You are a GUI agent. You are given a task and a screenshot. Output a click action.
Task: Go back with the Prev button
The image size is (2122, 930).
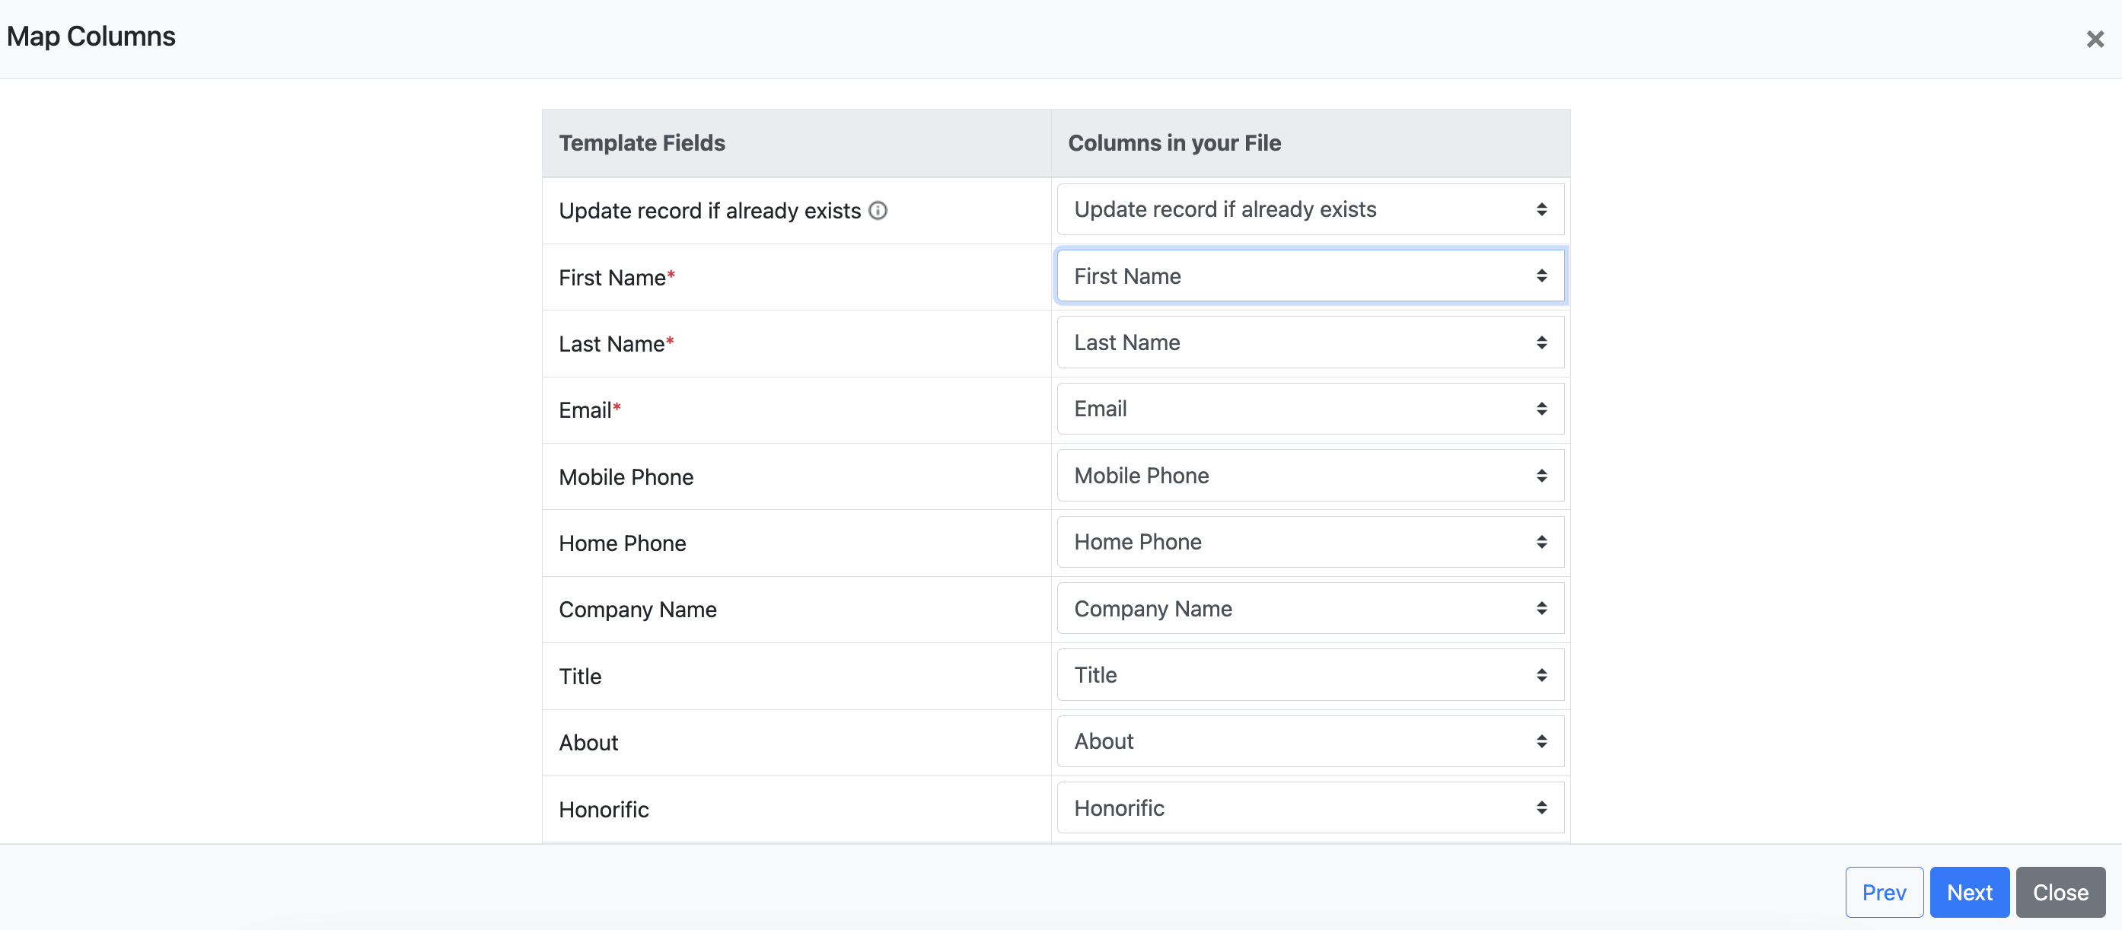pyautogui.click(x=1883, y=892)
